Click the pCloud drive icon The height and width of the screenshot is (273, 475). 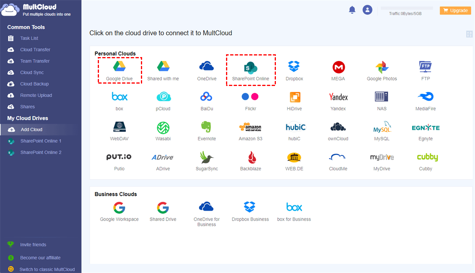pyautogui.click(x=163, y=101)
